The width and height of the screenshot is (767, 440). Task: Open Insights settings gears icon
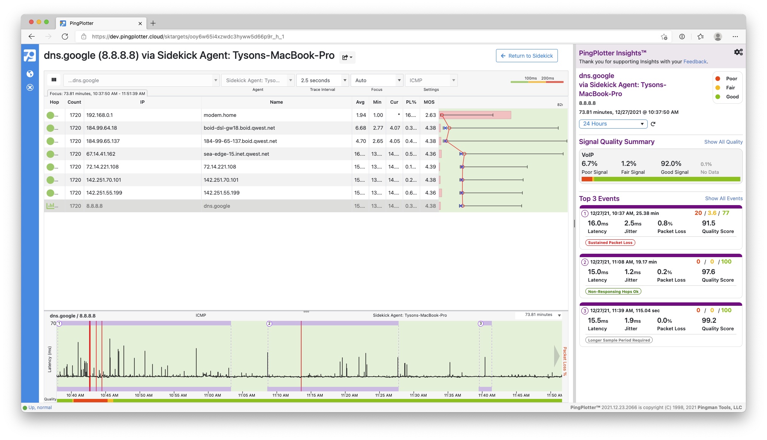pos(738,52)
